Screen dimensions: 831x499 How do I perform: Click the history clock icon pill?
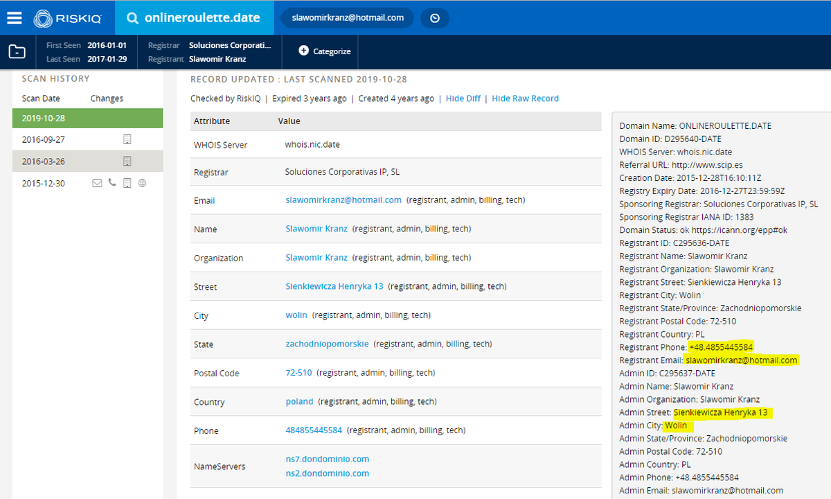(435, 18)
